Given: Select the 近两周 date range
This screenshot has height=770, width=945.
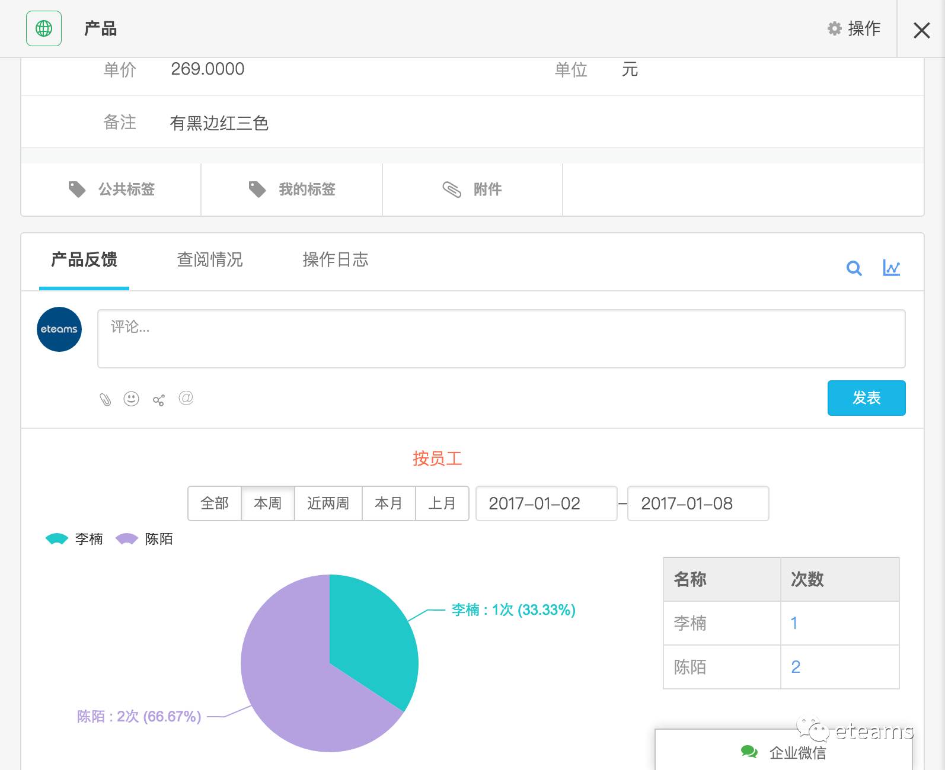Looking at the screenshot, I should 328,503.
